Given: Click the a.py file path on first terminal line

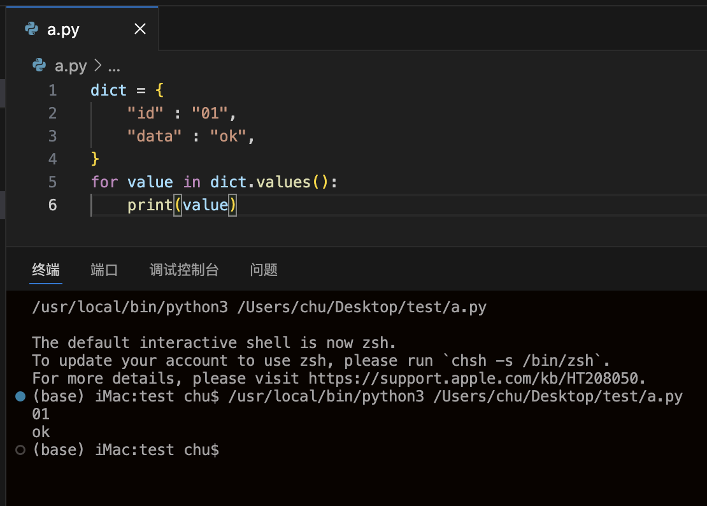Looking at the screenshot, I should pos(362,308).
